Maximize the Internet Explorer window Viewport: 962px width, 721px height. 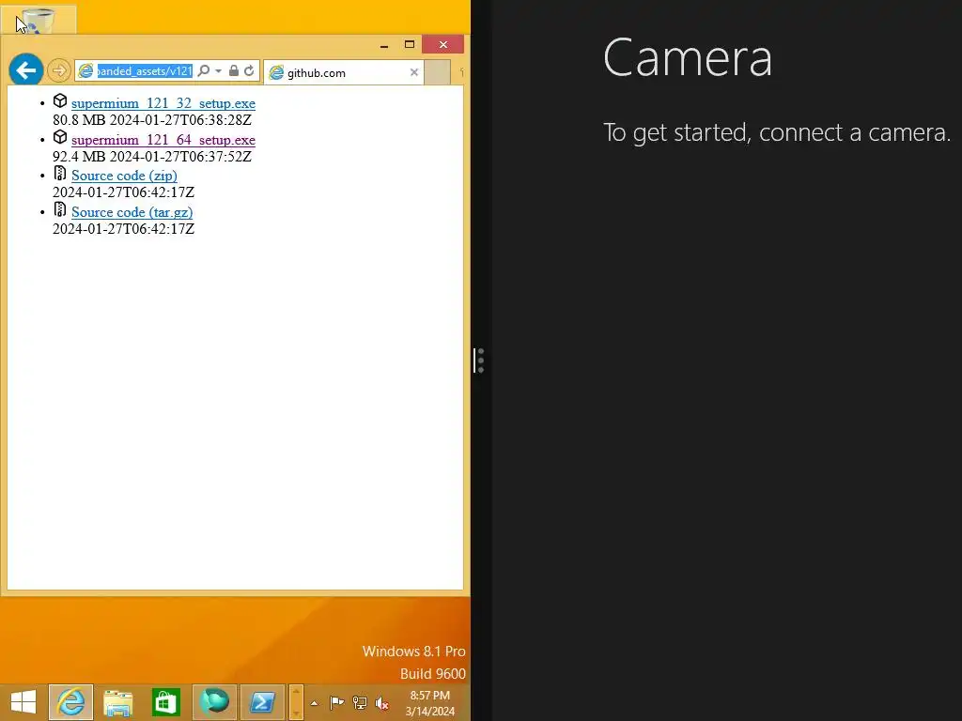coord(410,44)
